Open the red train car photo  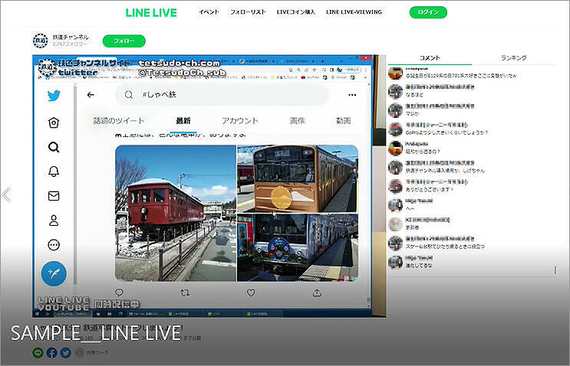[x=176, y=214]
